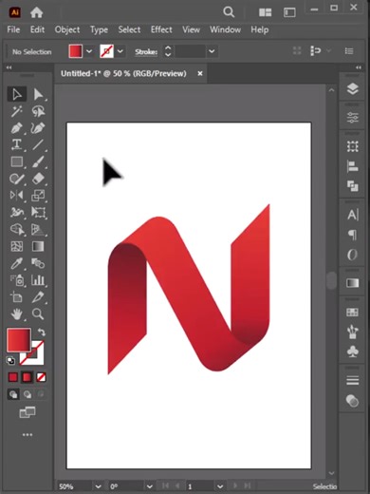Select the Blend tool

38,263
